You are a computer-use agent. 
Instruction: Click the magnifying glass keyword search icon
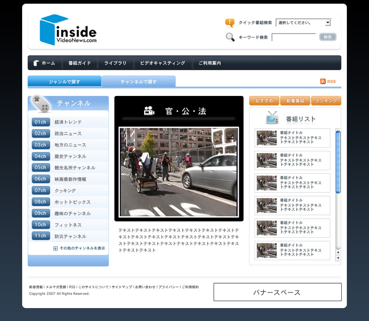click(x=230, y=37)
